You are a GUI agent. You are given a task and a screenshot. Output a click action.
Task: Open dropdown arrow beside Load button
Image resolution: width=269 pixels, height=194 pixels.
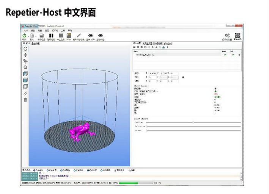pyautogui.click(x=36, y=36)
